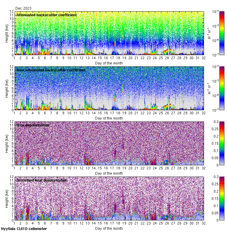Image resolution: width=227 pixels, height=232 pixels.
Task: Select the Attenuated backscatter coefficient panel title
Action: 47,15
